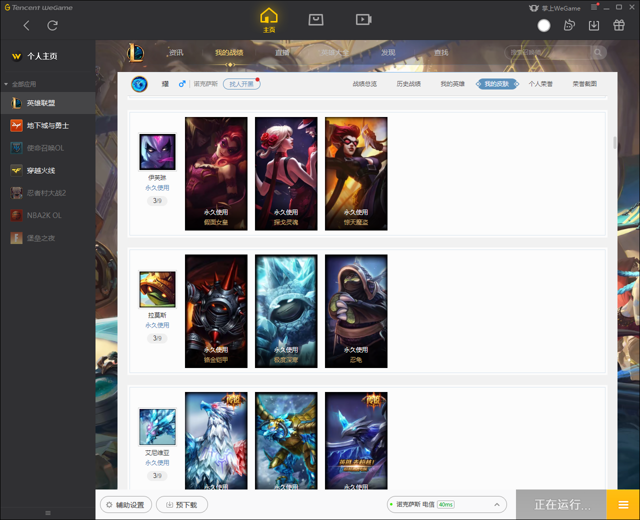Select 穿越火线 in sidebar
The height and width of the screenshot is (520, 640).
47,170
